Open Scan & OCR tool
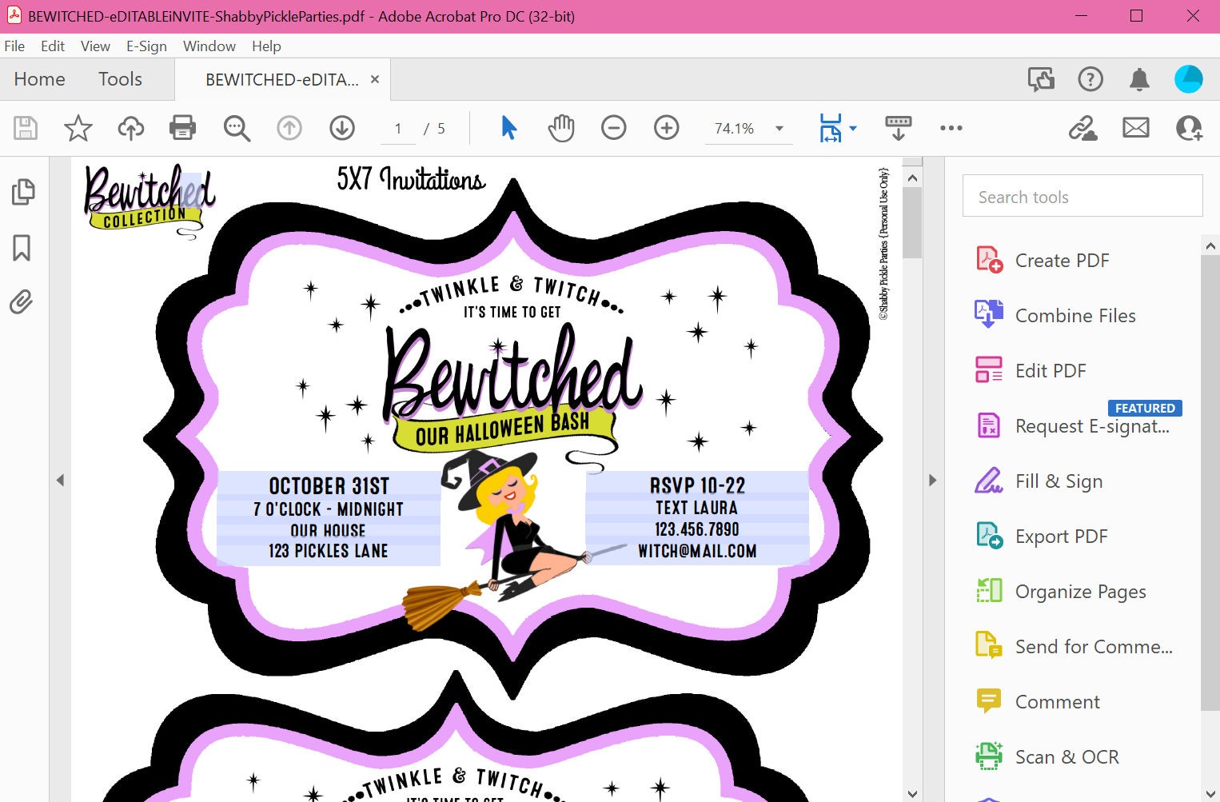Screen dimensions: 1220x802 pos(1047,757)
